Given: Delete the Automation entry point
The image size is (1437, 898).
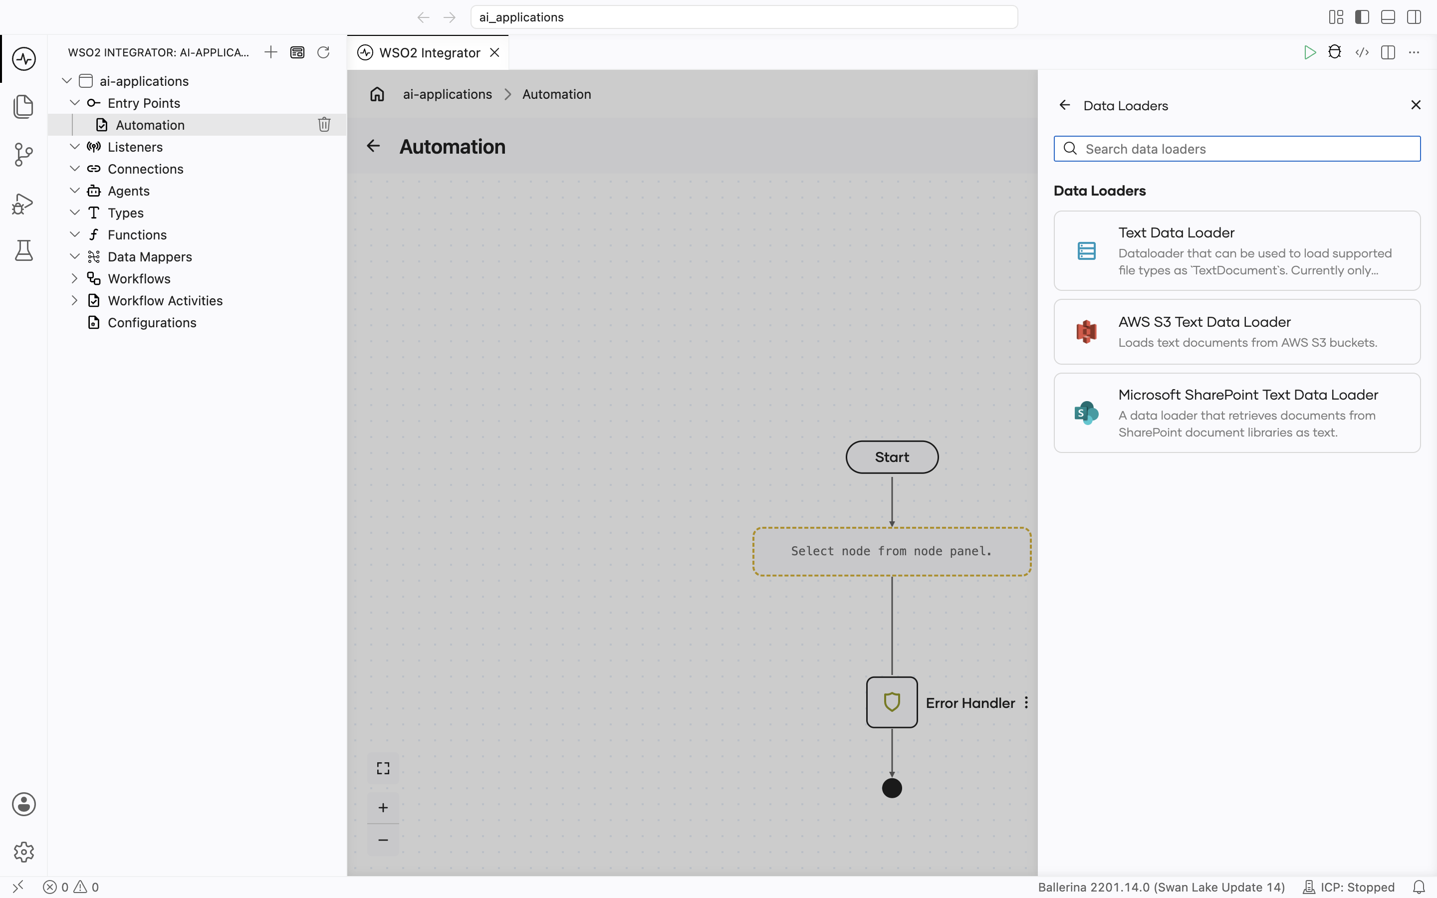Looking at the screenshot, I should [x=324, y=125].
